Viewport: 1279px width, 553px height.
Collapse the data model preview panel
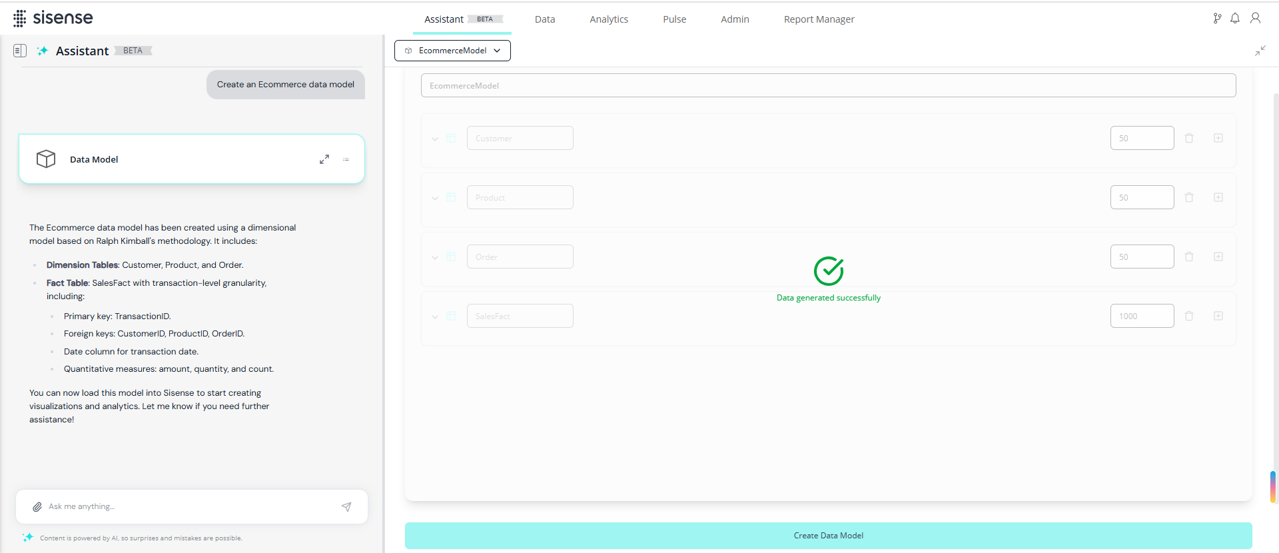pos(1260,51)
